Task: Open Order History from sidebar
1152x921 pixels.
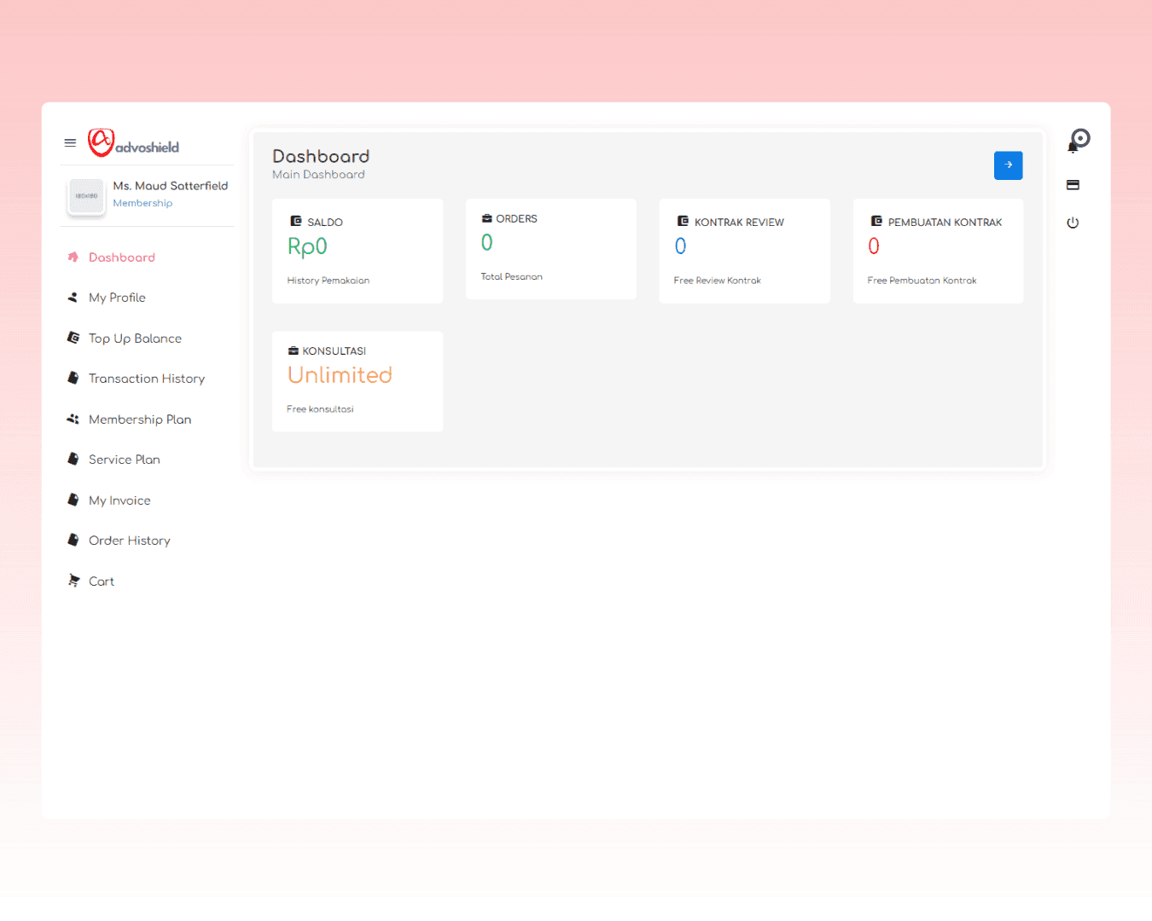Action: point(129,541)
